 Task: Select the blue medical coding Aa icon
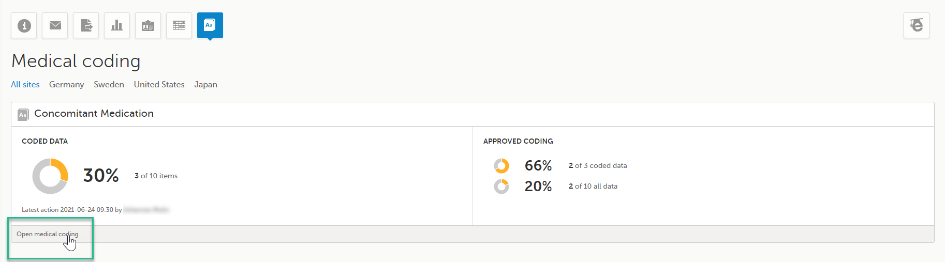coord(210,25)
